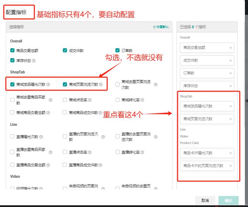Open help icon next to 商城发品曝光次数

click(x=48, y=84)
